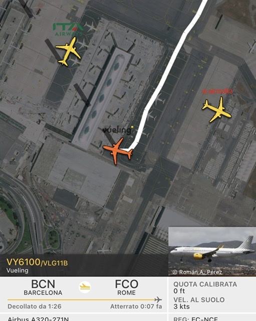This screenshot has height=321, width=256.
Task: Tap the yellow ITA Airways plane icon
Action: pos(69,51)
